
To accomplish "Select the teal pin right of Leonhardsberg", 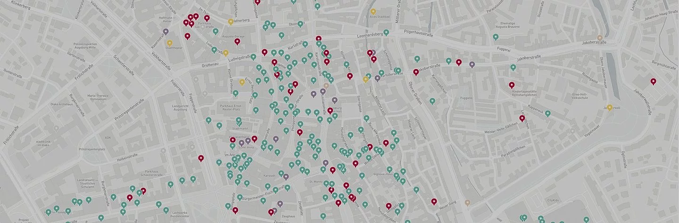I will coord(386,33).
